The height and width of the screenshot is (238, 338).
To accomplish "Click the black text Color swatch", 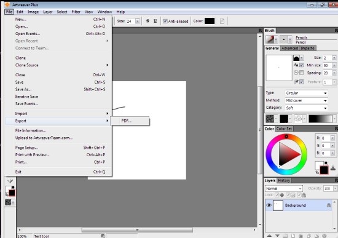I will coord(210,21).
